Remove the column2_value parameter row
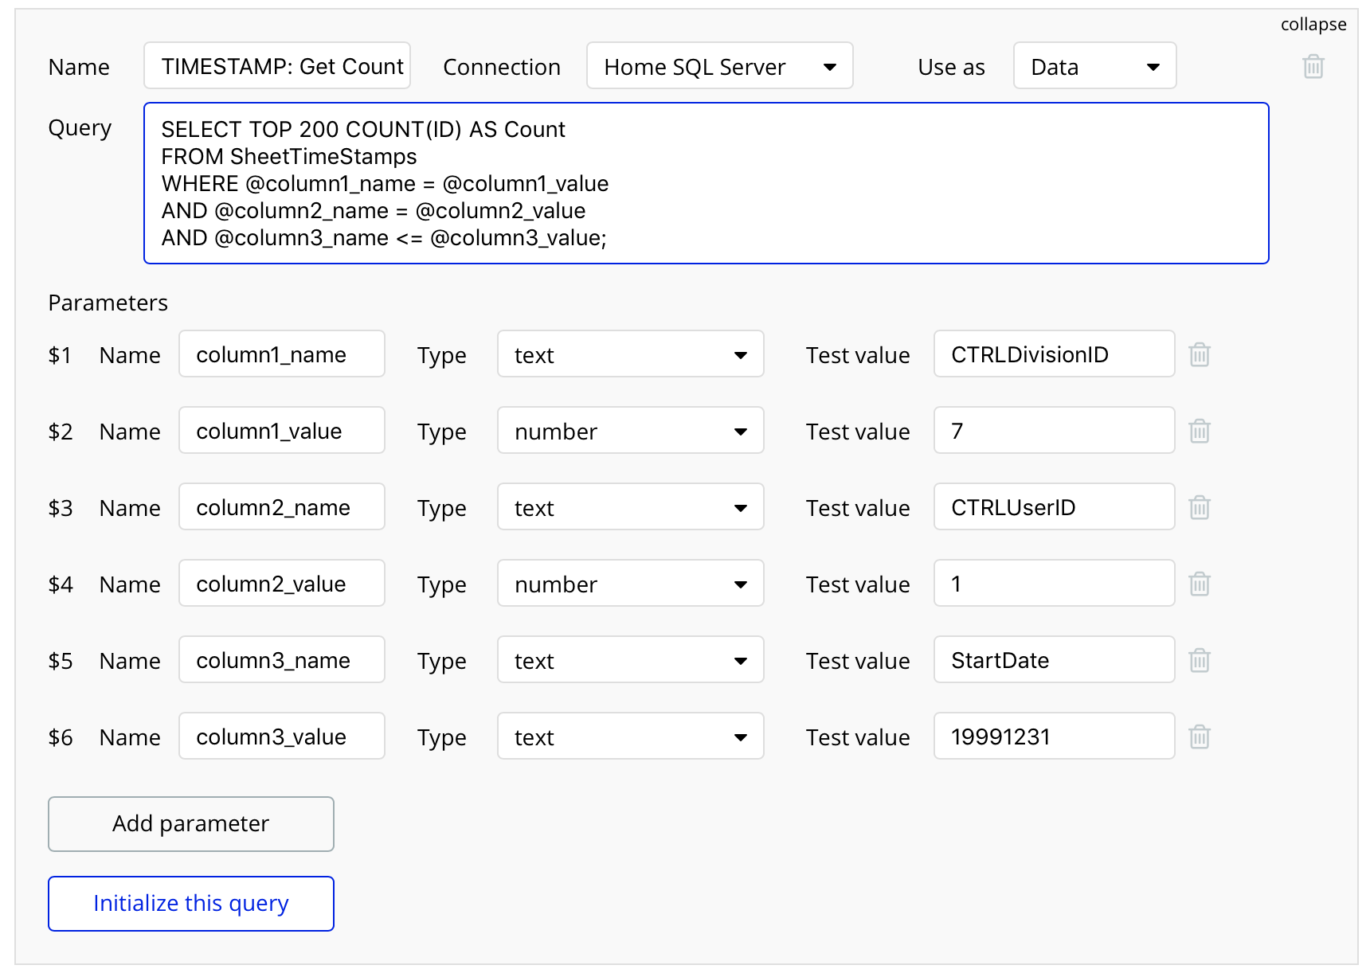This screenshot has height=973, width=1370. coord(1199,584)
